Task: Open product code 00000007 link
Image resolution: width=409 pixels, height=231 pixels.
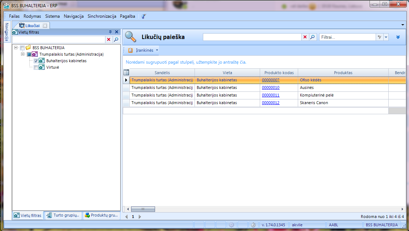Action: (x=271, y=80)
